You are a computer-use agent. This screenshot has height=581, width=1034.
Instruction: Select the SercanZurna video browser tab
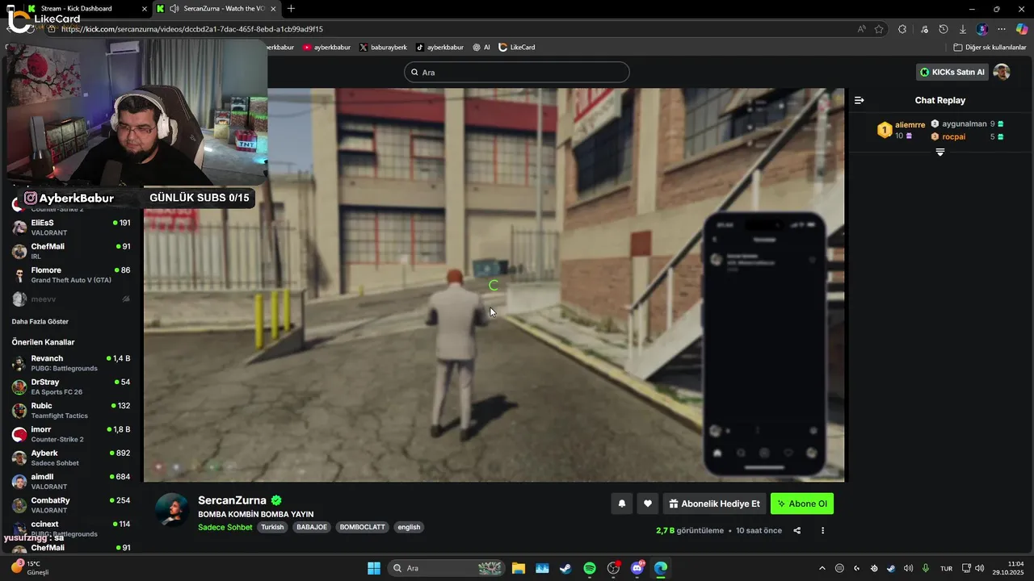[217, 8]
